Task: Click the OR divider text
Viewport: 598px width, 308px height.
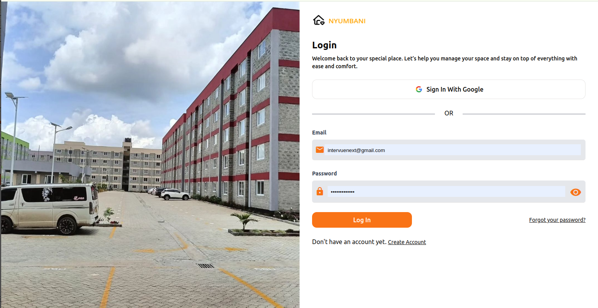Action: tap(449, 113)
